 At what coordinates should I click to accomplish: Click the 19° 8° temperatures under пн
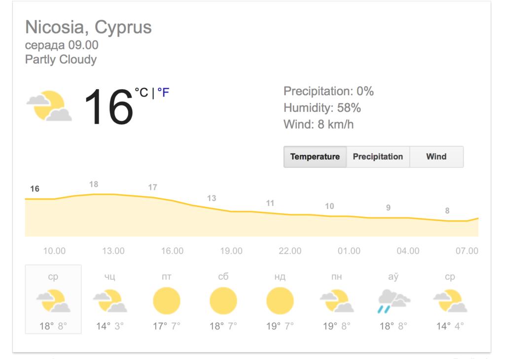(x=337, y=326)
